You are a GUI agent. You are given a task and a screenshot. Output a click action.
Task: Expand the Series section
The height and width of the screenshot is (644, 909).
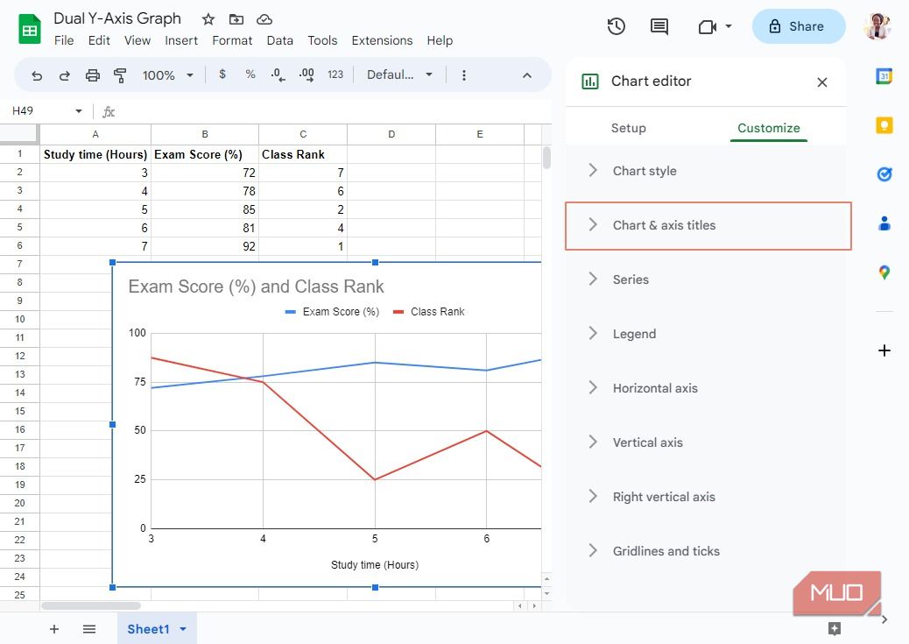(631, 279)
